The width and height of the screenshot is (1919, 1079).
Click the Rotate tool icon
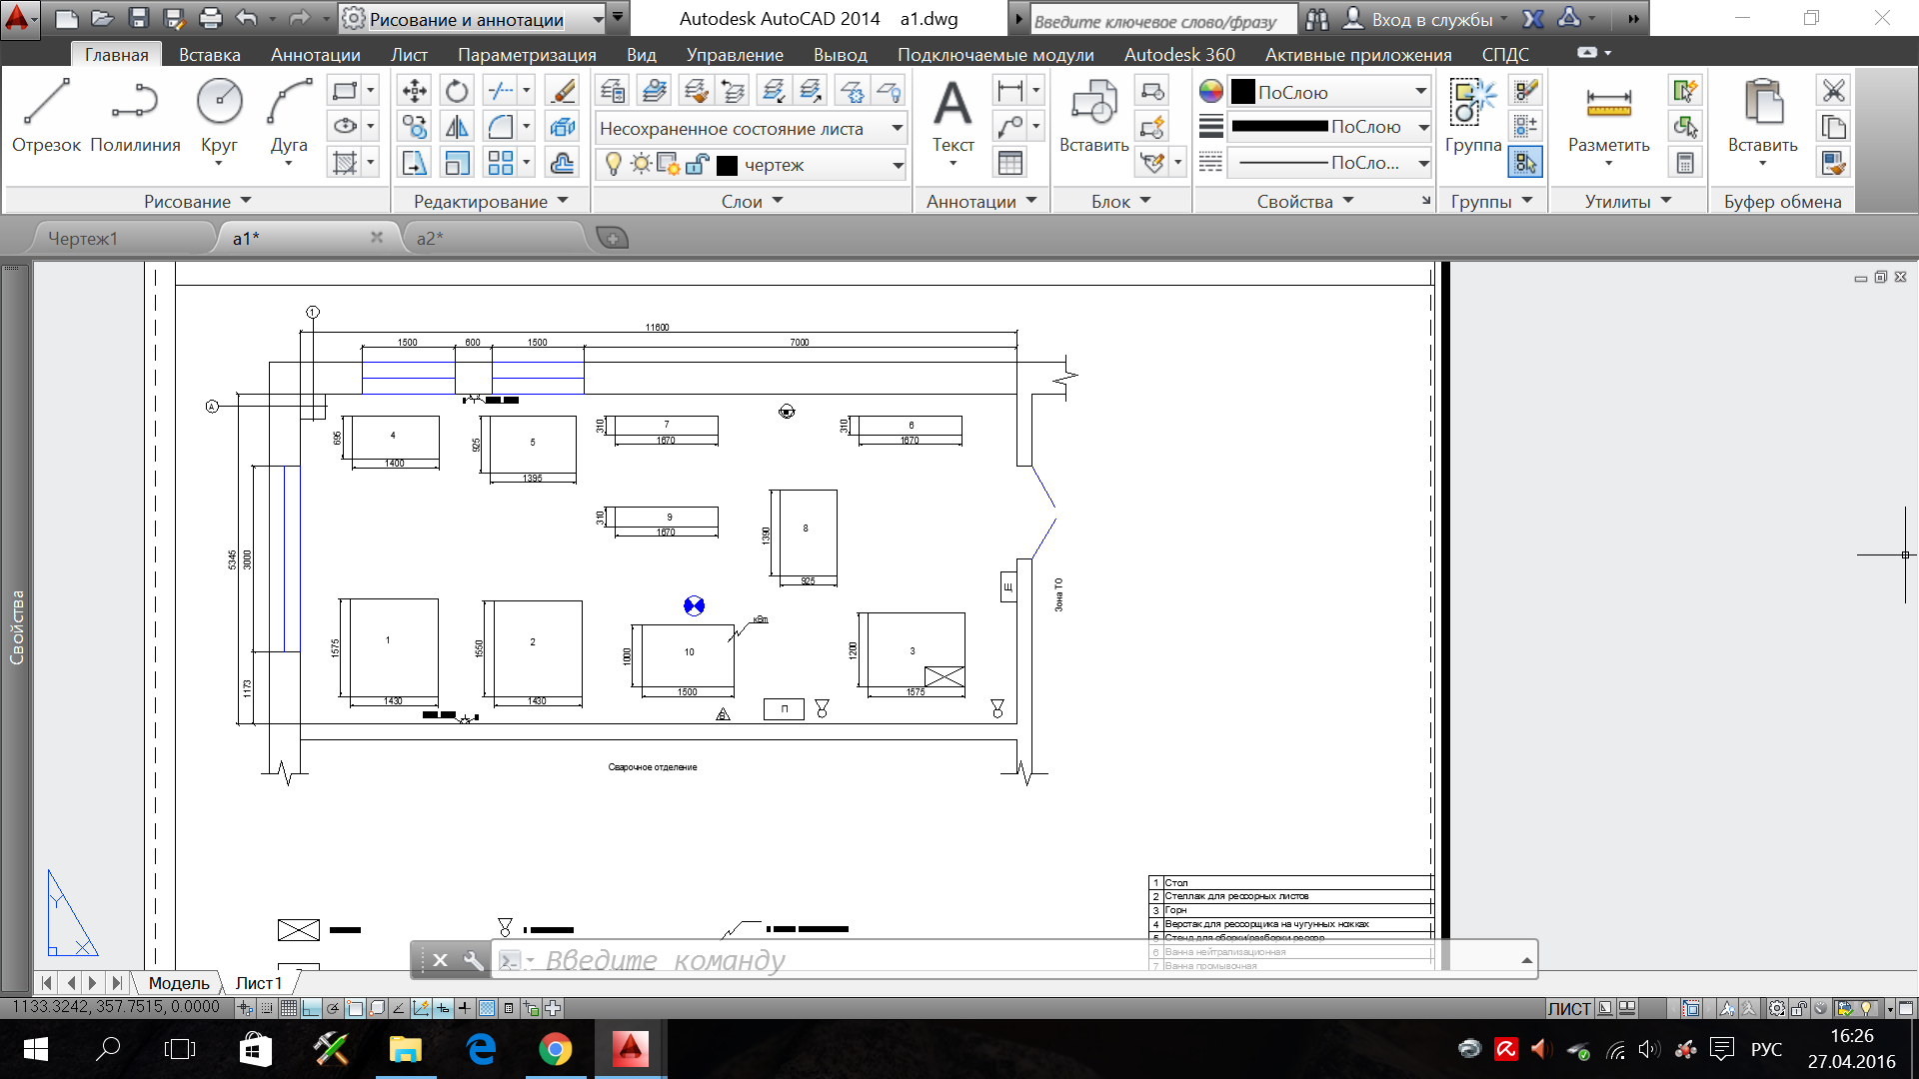click(457, 91)
